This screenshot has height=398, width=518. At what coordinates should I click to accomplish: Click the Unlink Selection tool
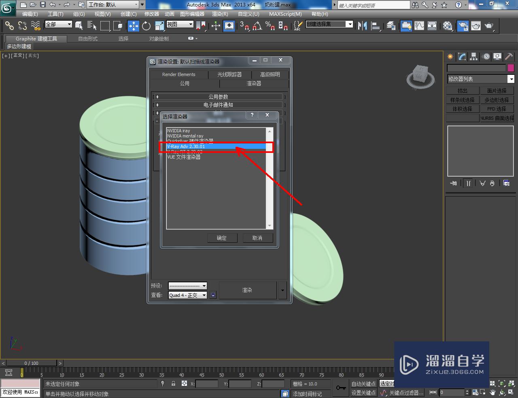pos(22,26)
